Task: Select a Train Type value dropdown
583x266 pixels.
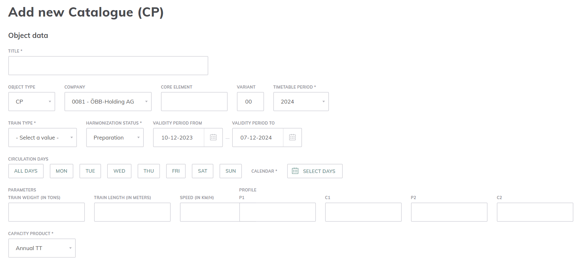Action: 42,138
